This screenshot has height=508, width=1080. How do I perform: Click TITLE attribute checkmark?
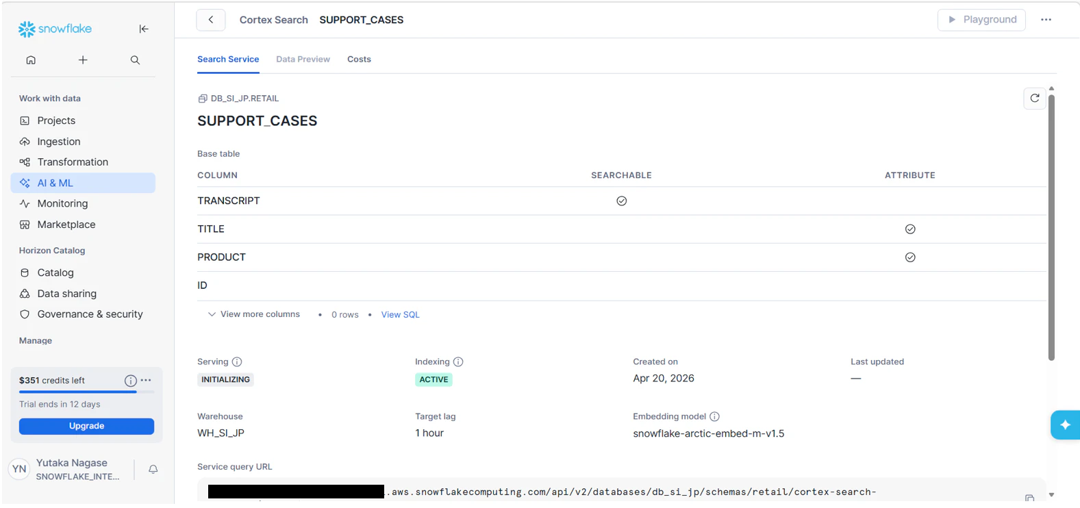(910, 229)
